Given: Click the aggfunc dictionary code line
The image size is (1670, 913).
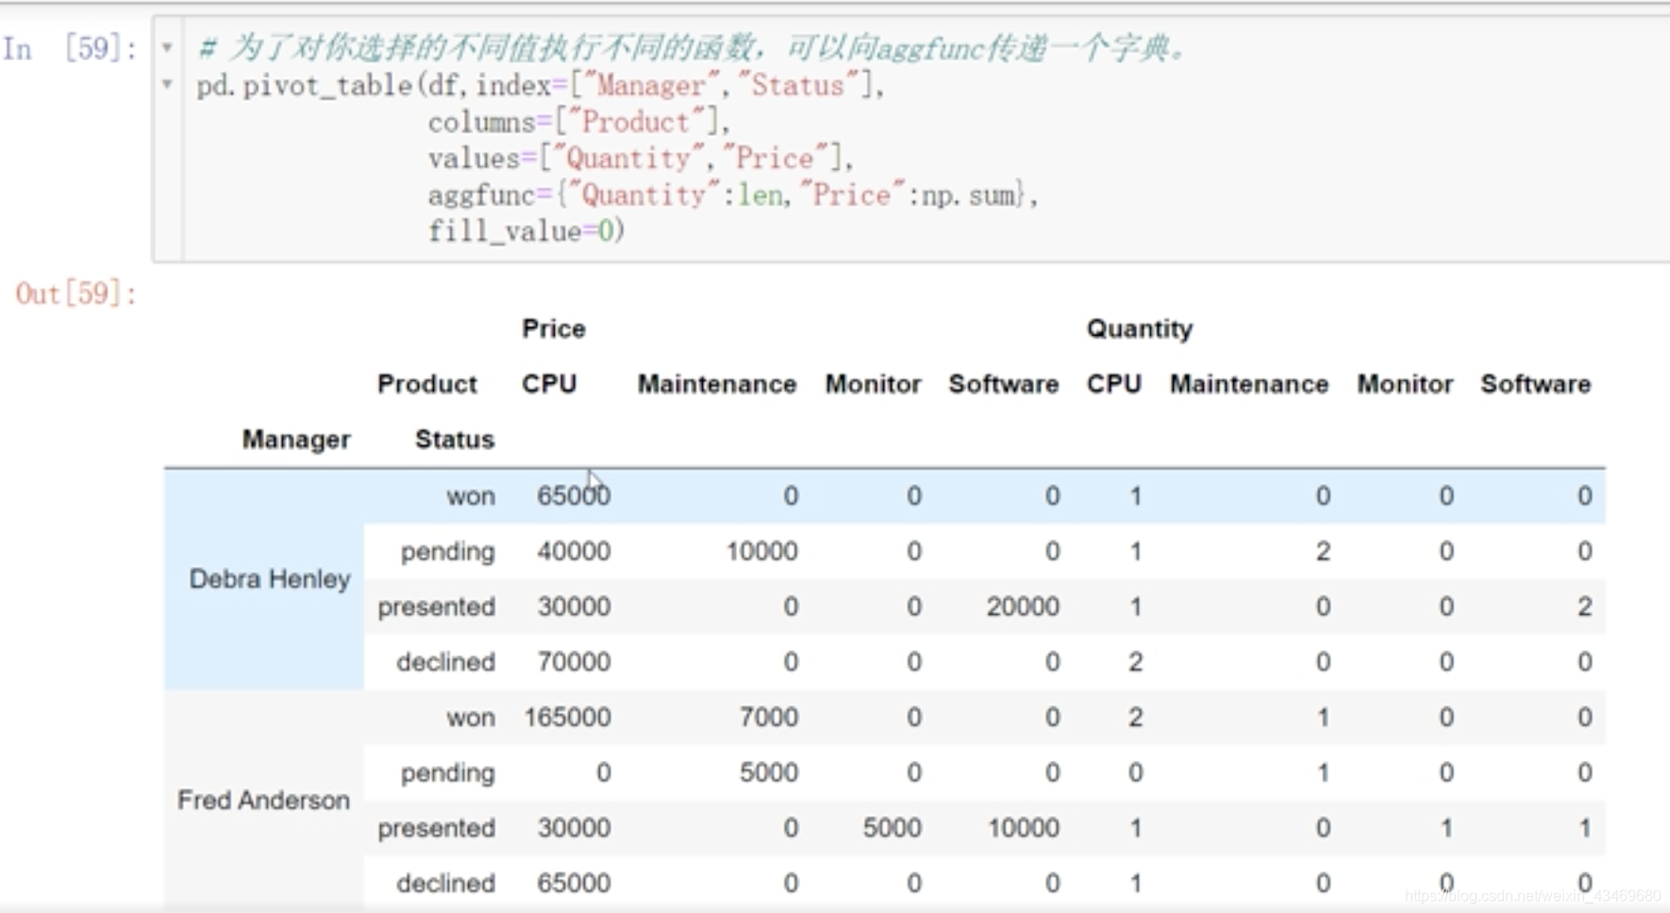Looking at the screenshot, I should pyautogui.click(x=732, y=195).
